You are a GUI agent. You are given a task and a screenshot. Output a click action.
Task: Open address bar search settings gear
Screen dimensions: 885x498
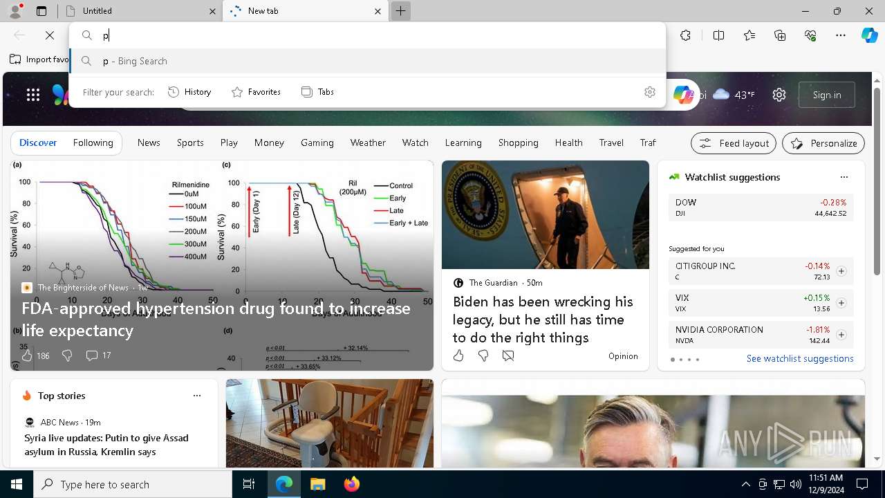click(x=650, y=92)
